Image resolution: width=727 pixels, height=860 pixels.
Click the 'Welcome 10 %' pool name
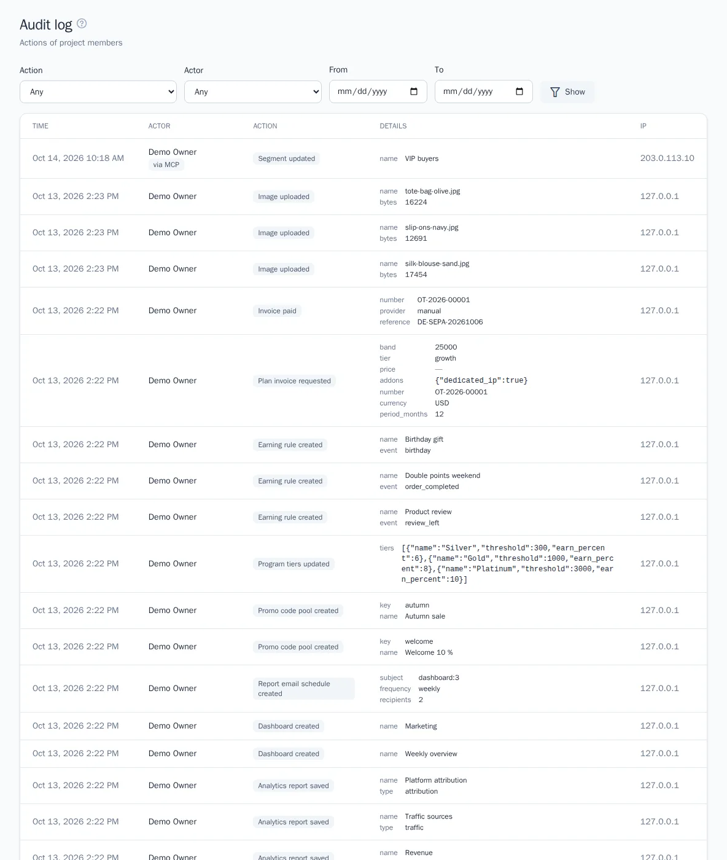pyautogui.click(x=429, y=652)
